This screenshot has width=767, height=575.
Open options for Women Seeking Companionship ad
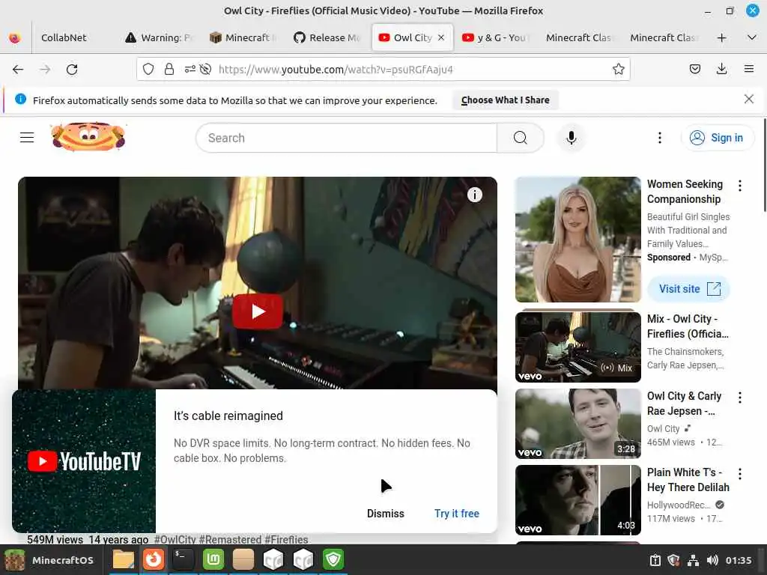coord(739,186)
